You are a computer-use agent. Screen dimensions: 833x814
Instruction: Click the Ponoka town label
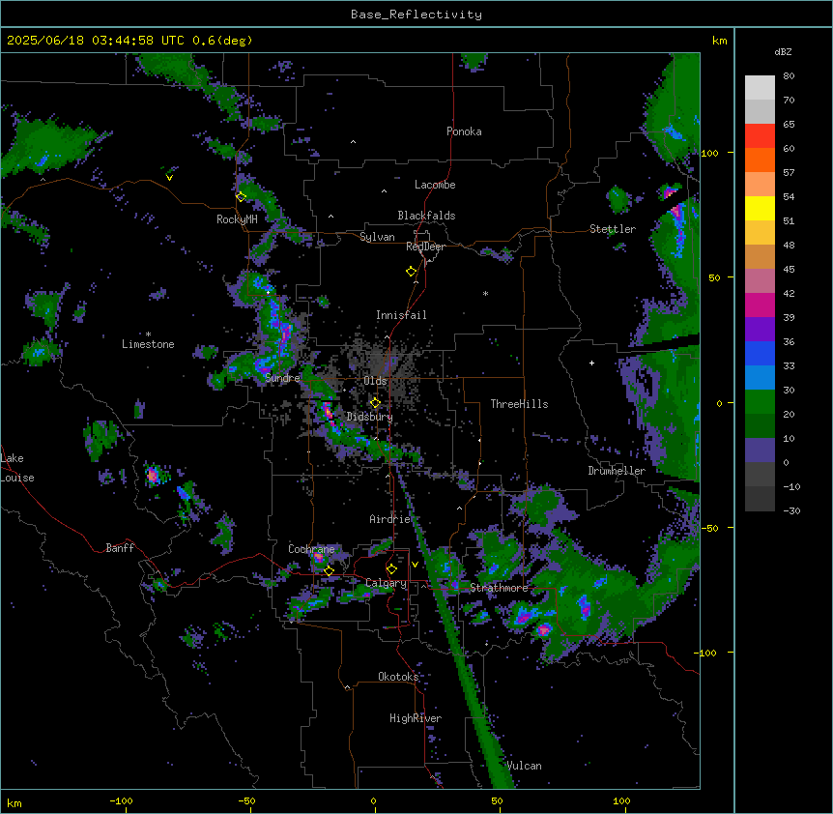(x=464, y=131)
